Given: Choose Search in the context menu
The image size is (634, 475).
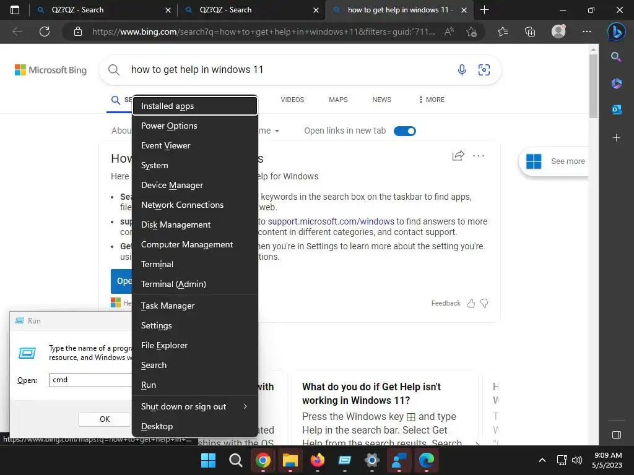Looking at the screenshot, I should [x=195, y=365].
